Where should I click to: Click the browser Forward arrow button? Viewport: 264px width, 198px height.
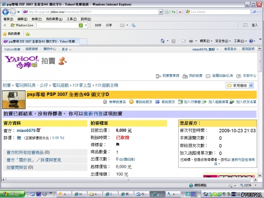13,12
